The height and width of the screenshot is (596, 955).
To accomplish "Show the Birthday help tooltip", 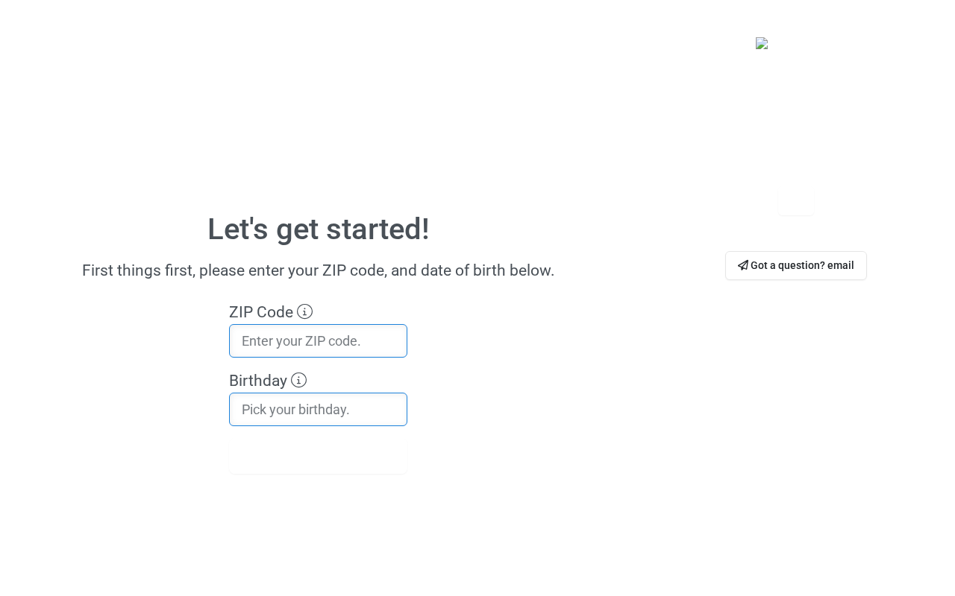I will [298, 380].
